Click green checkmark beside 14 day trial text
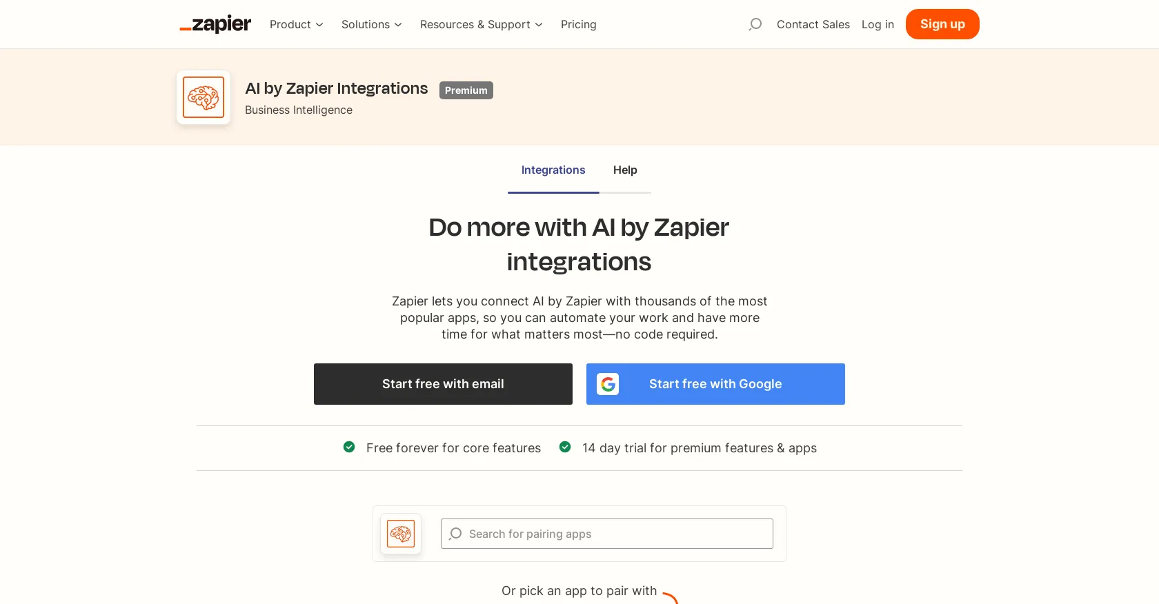This screenshot has height=604, width=1159. coord(565,447)
